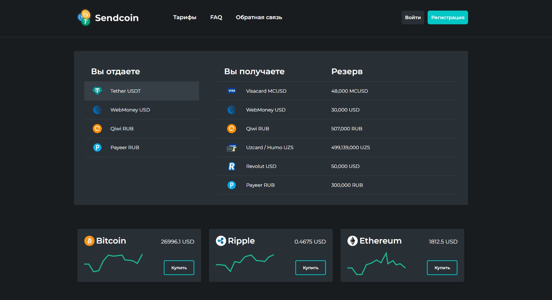Select Tether USDT in give list

[142, 91]
